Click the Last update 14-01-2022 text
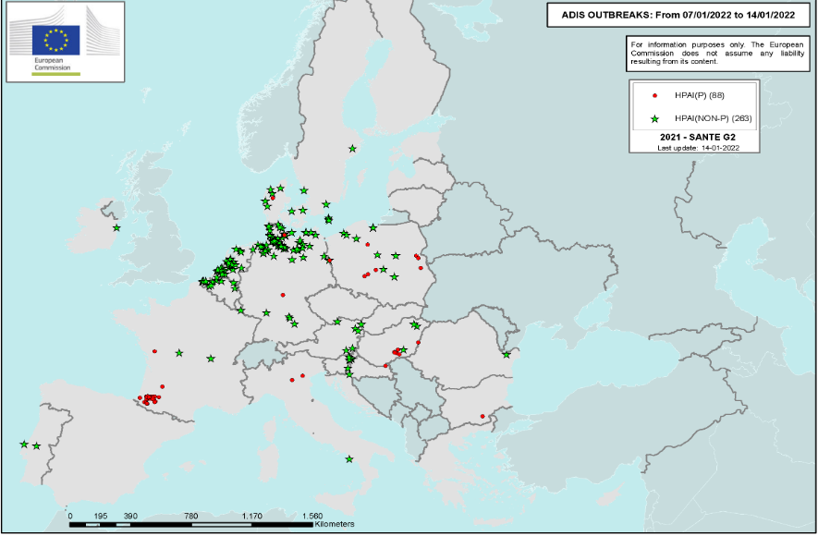818x536 pixels. pyautogui.click(x=695, y=148)
